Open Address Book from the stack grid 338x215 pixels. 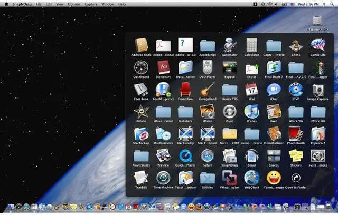(141, 45)
